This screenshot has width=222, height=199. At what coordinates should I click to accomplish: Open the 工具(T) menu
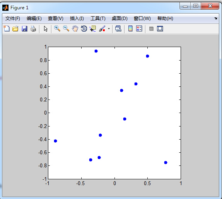click(98, 19)
